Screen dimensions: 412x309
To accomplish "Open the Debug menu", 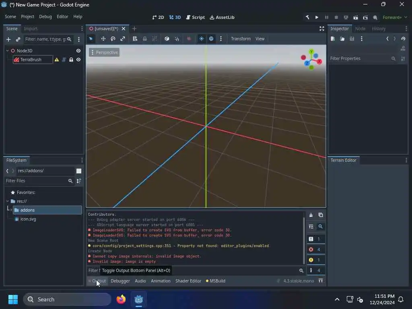I will click(x=45, y=16).
